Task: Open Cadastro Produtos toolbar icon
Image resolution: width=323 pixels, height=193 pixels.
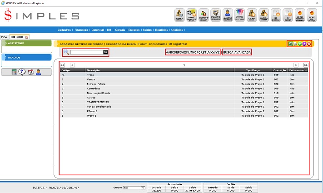Action: [x=216, y=15]
